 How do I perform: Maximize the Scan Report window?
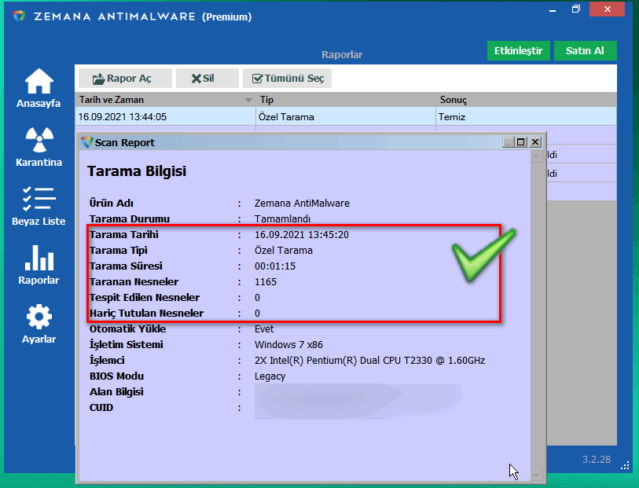(x=521, y=142)
